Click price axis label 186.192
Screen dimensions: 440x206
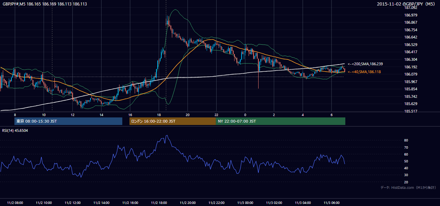pyautogui.click(x=410, y=67)
